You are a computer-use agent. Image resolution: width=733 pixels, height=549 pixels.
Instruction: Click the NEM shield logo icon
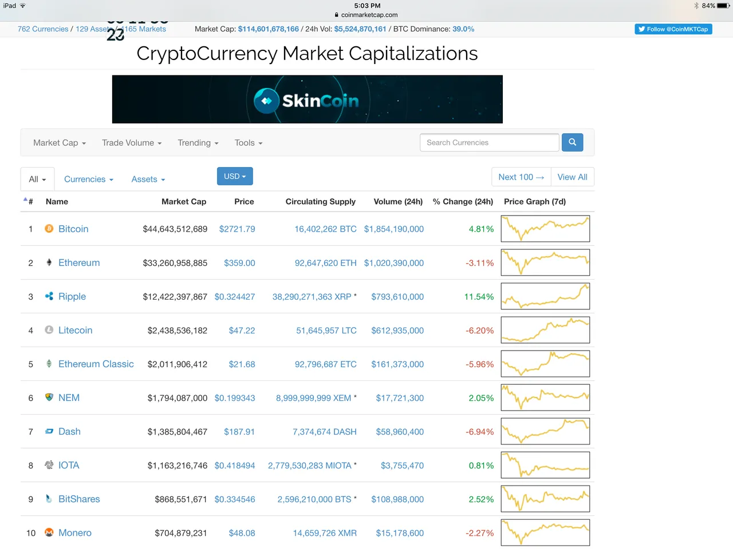[49, 397]
